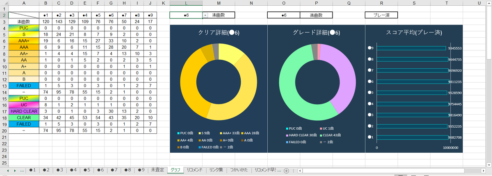This screenshot has width=492, height=176.
Task: Select column A header
Action: tap(24, 3)
